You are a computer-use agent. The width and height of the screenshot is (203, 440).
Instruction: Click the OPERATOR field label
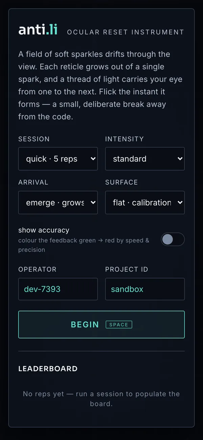tap(37, 269)
